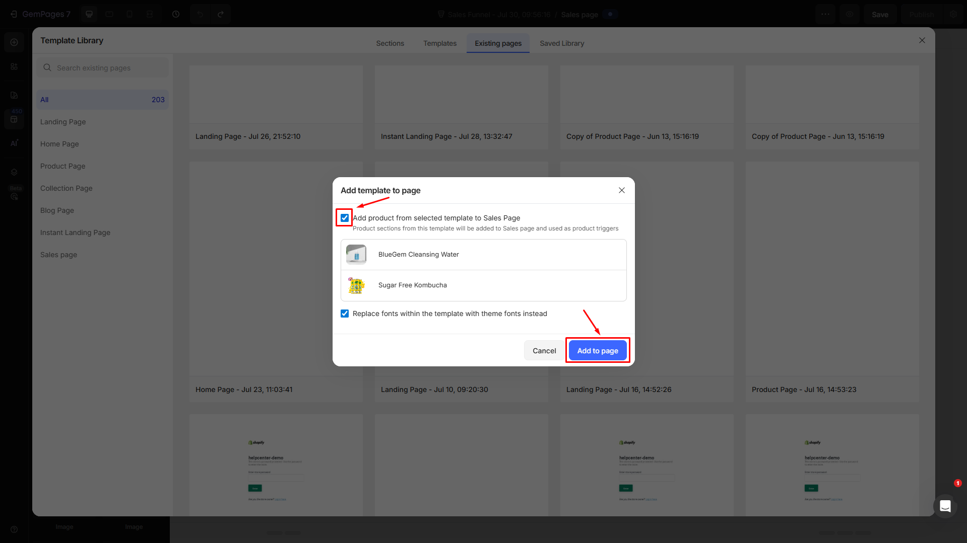Viewport: 967px width, 543px height.
Task: Toggle Replace fonts with theme fonts checkbox
Action: tap(345, 314)
